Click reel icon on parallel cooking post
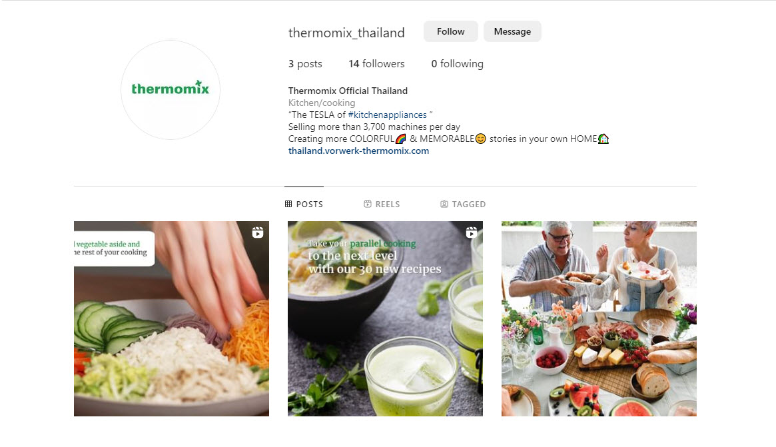 click(x=471, y=232)
